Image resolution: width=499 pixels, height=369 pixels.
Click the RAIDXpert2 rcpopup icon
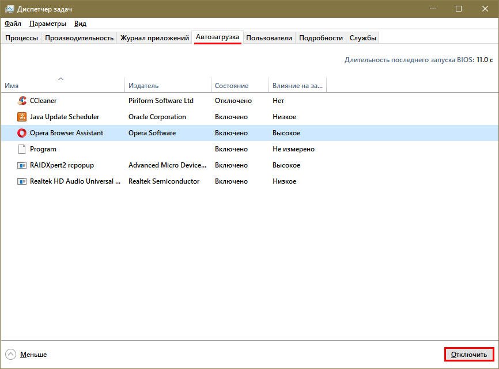[22, 165]
